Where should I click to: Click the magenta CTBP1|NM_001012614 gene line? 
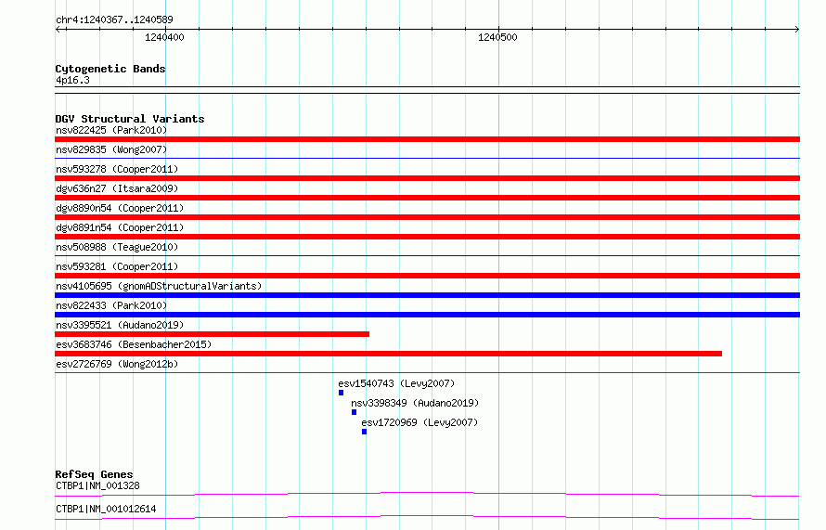click(x=427, y=517)
